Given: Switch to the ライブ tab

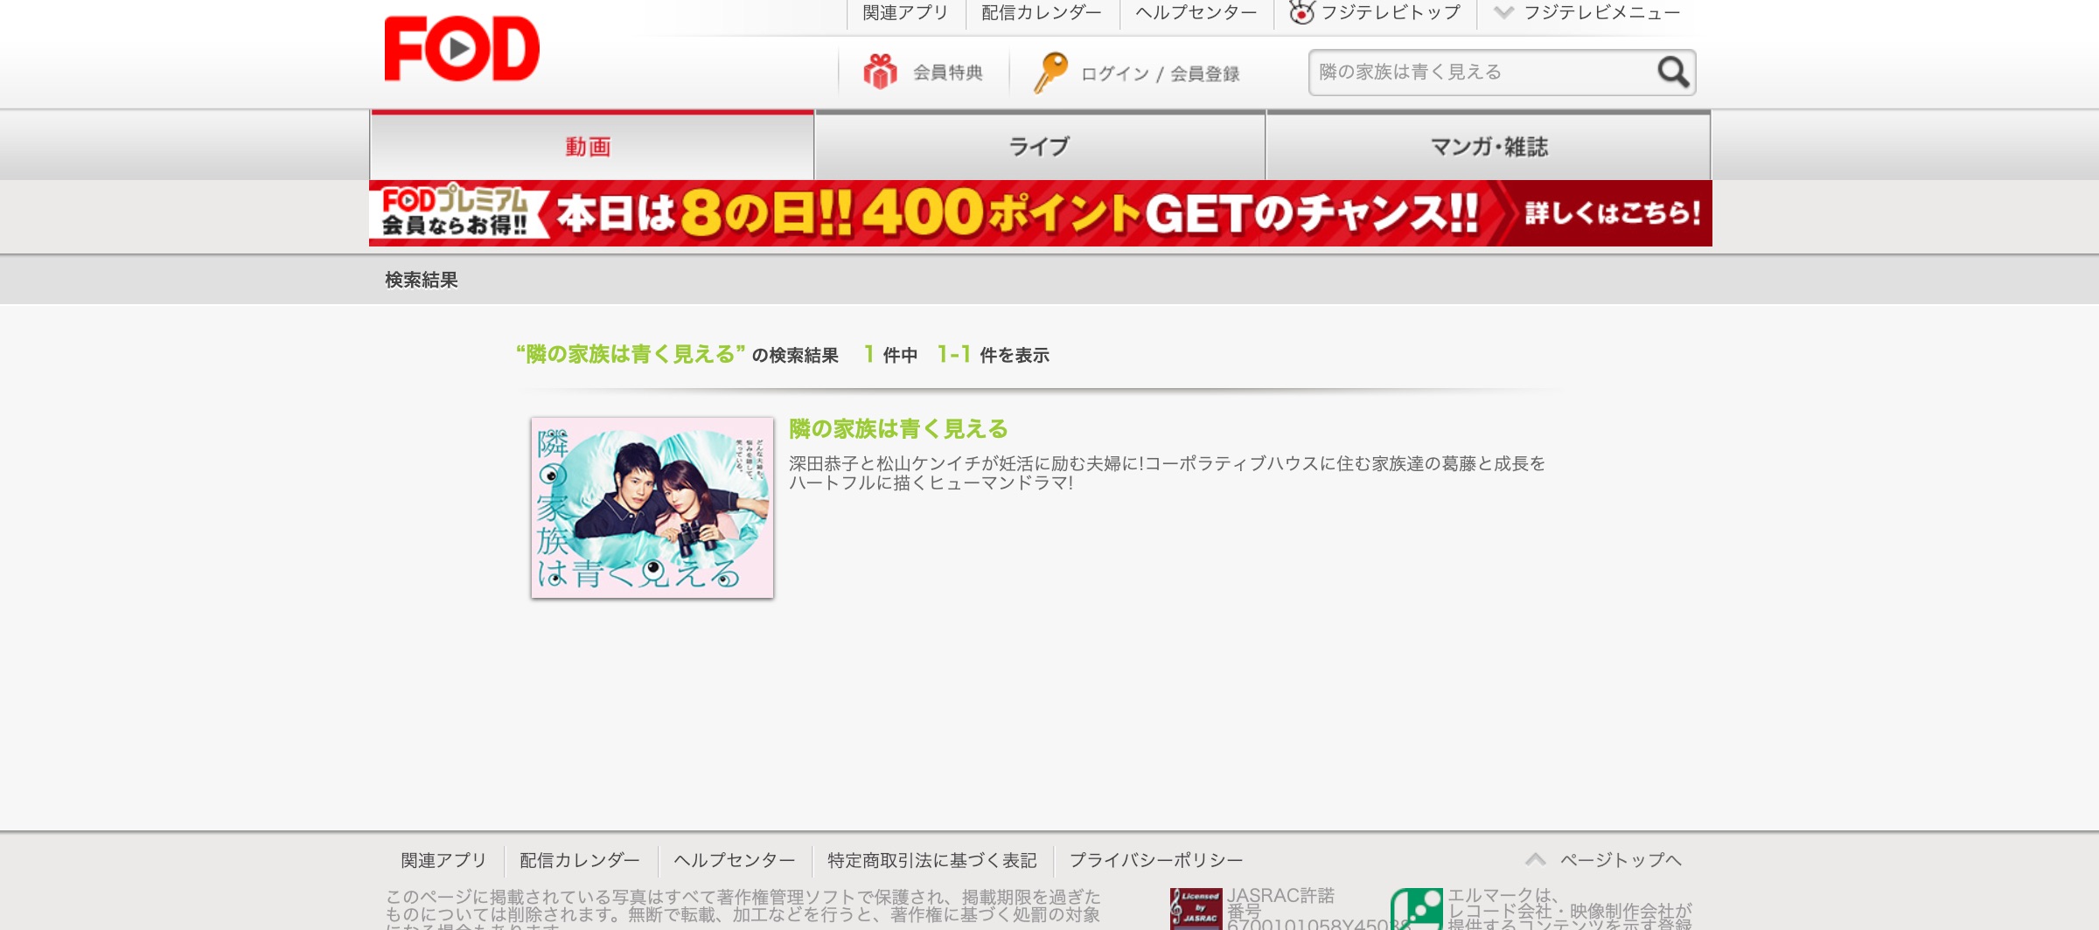Looking at the screenshot, I should [1039, 147].
